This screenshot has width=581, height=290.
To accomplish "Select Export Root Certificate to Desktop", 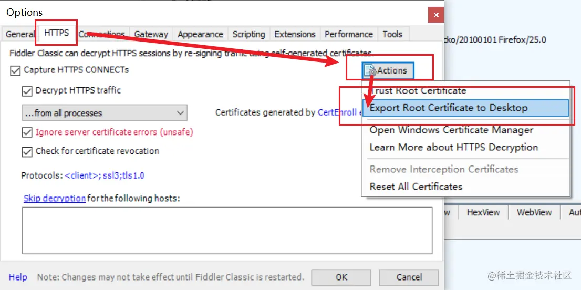I will (x=465, y=108).
